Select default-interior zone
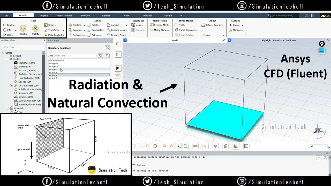The height and width of the screenshot is (186, 331). 79,60
